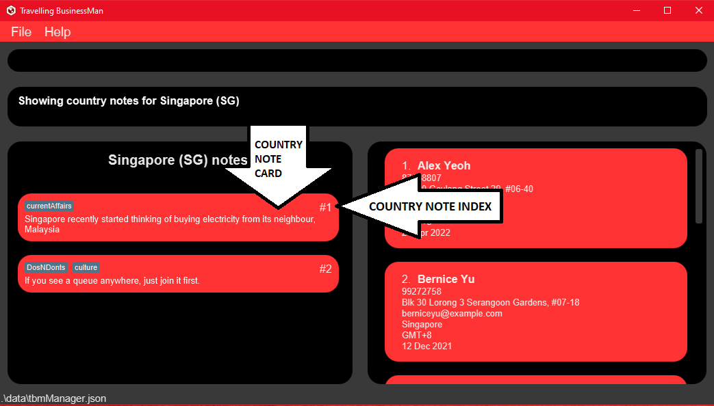Select client Bernice Yu's name

(x=446, y=279)
